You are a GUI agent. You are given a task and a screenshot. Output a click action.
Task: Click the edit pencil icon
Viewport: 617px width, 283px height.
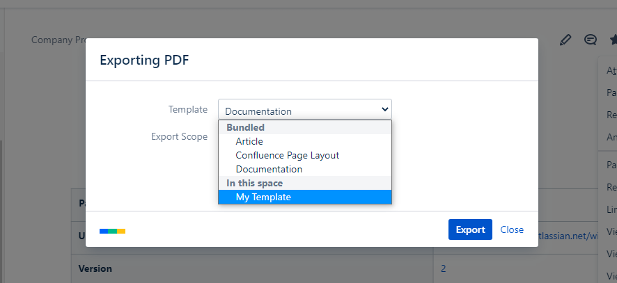coord(565,40)
